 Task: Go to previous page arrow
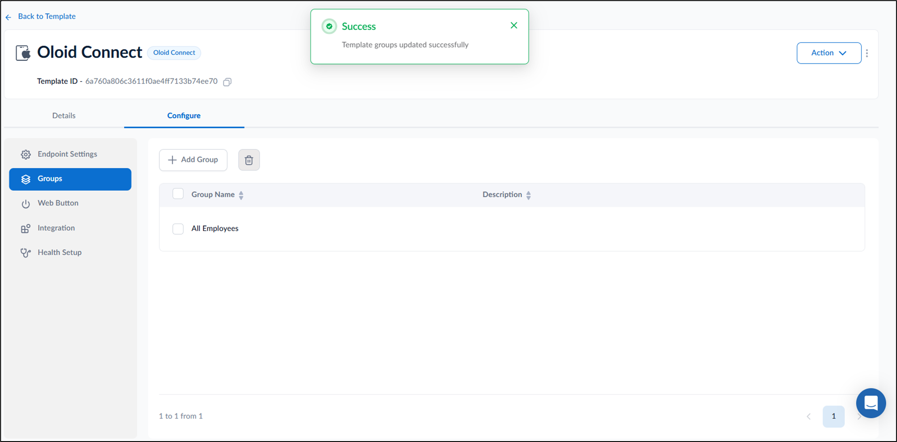pyautogui.click(x=809, y=416)
